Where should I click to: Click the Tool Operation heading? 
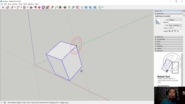163,86
